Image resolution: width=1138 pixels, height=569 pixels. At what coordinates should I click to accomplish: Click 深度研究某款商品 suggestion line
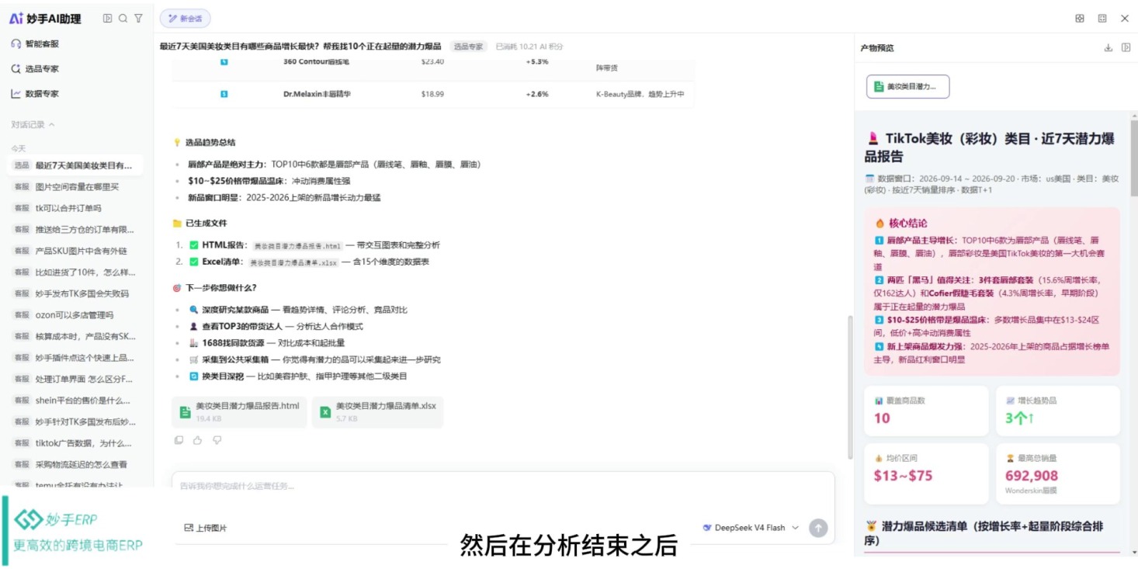299,310
